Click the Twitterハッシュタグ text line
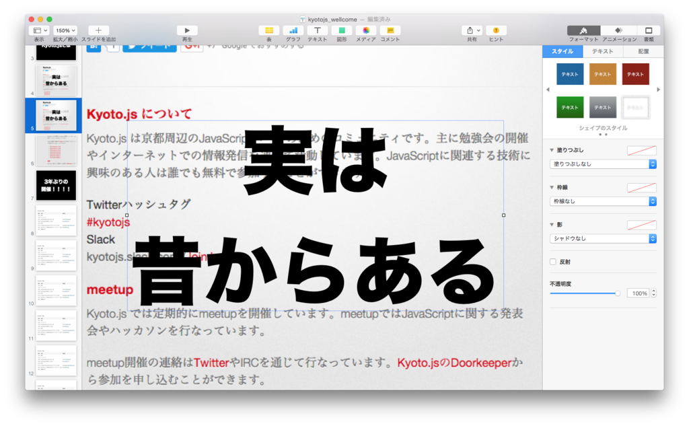 [139, 205]
